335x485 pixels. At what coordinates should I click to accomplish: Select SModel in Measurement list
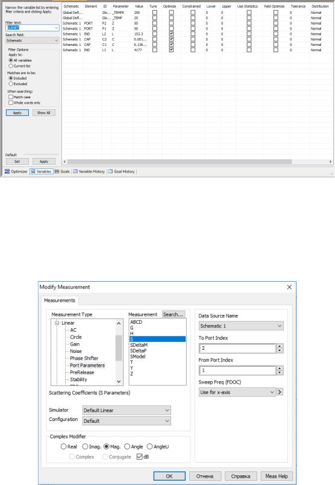(137, 357)
